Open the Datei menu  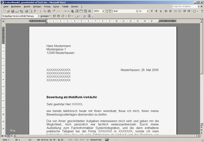(x=6, y=7)
